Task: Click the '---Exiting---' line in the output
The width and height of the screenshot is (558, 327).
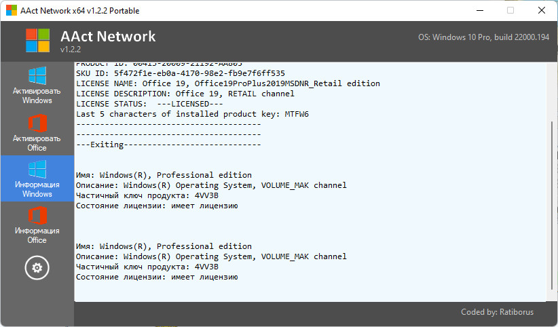Action: (x=168, y=145)
